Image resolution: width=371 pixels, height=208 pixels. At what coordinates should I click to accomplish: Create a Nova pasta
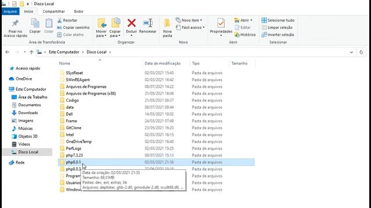tap(168, 28)
